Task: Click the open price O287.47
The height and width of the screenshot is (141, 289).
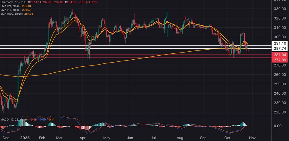Action: pyautogui.click(x=33, y=2)
